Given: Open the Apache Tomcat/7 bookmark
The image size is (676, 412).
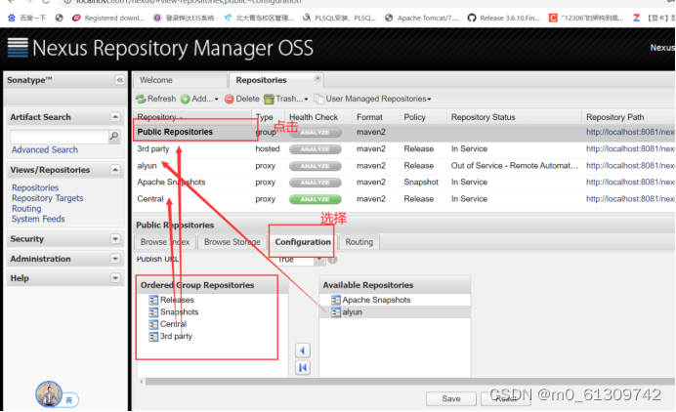Looking at the screenshot, I should [x=422, y=18].
